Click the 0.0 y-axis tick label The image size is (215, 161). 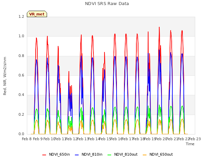(21, 134)
